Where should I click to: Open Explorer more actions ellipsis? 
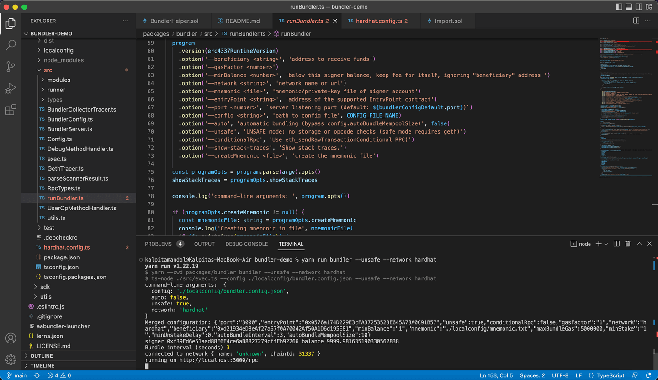point(126,21)
